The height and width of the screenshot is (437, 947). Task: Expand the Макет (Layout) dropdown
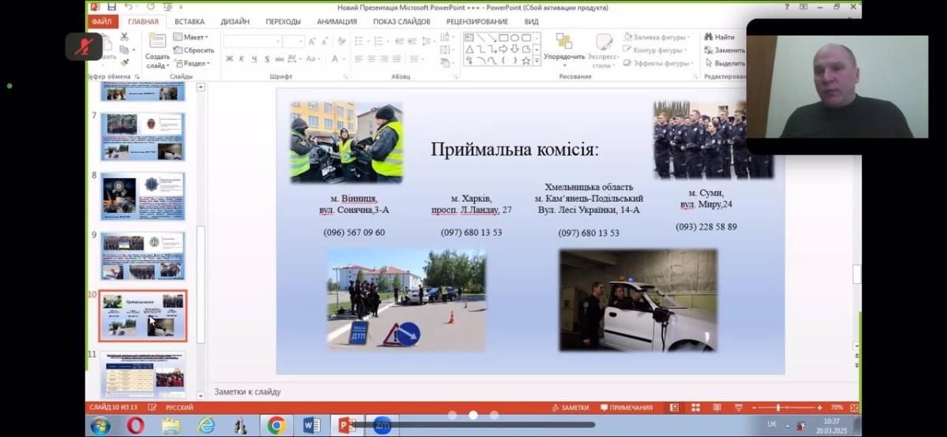point(191,37)
